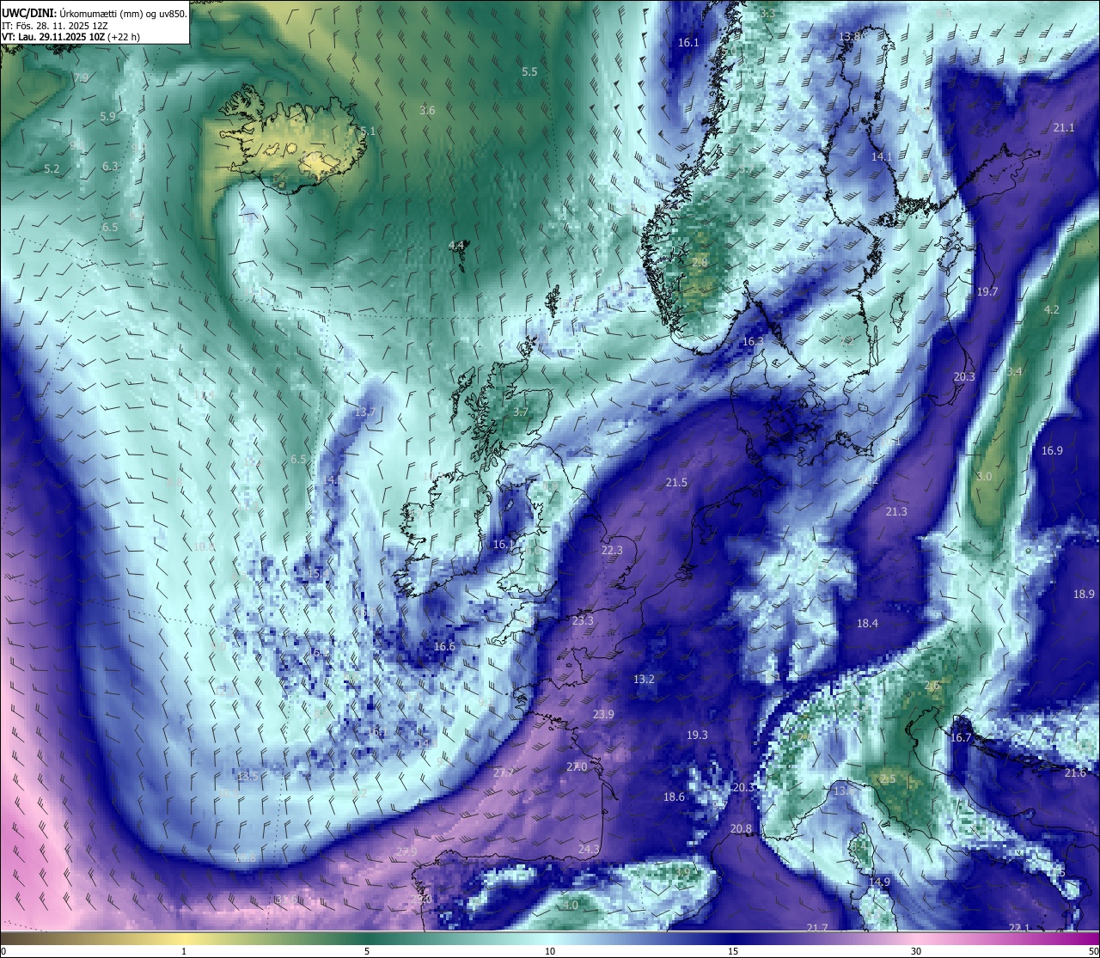This screenshot has width=1100, height=958.
Task: Click the 5.1 value by Iceland
Action: pos(368,131)
